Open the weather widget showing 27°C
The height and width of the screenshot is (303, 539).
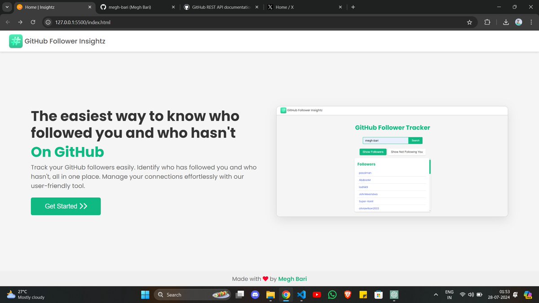[x=26, y=294]
